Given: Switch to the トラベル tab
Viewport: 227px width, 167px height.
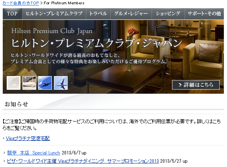Looking at the screenshot, I should pyautogui.click(x=98, y=14).
